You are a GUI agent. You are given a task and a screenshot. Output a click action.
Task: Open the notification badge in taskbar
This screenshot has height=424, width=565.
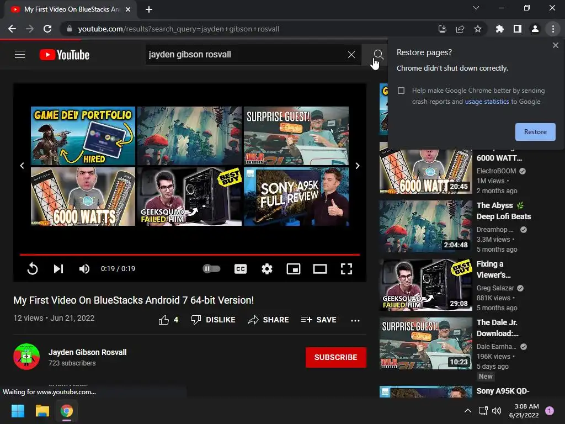click(550, 411)
